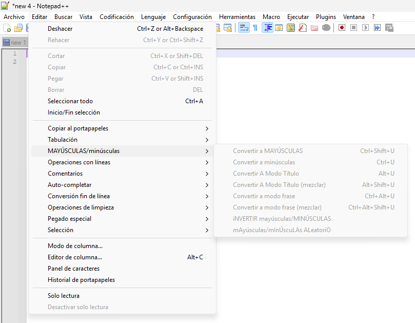Choose Seleccionar todo in the menu
The height and width of the screenshot is (323, 415).
pos(70,101)
